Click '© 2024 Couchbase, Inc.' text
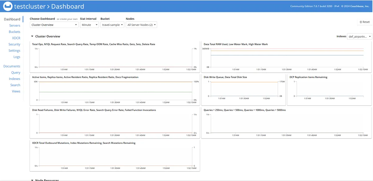373x181 pixels. tap(355, 6)
